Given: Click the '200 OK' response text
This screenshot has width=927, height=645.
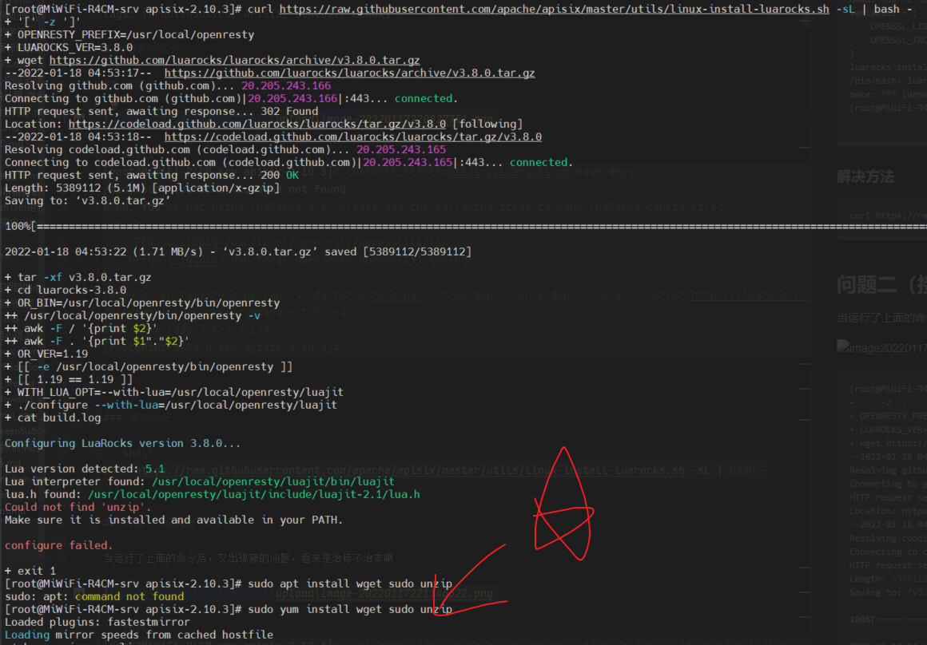Looking at the screenshot, I should [x=280, y=176].
